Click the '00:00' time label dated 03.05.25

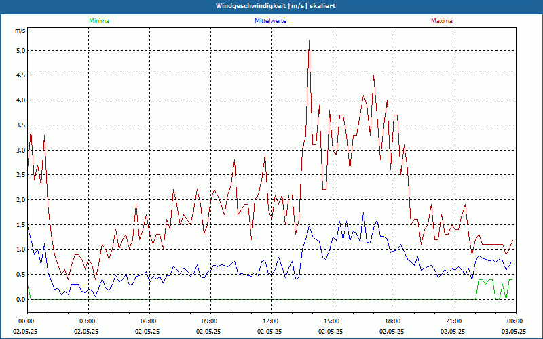(x=516, y=321)
